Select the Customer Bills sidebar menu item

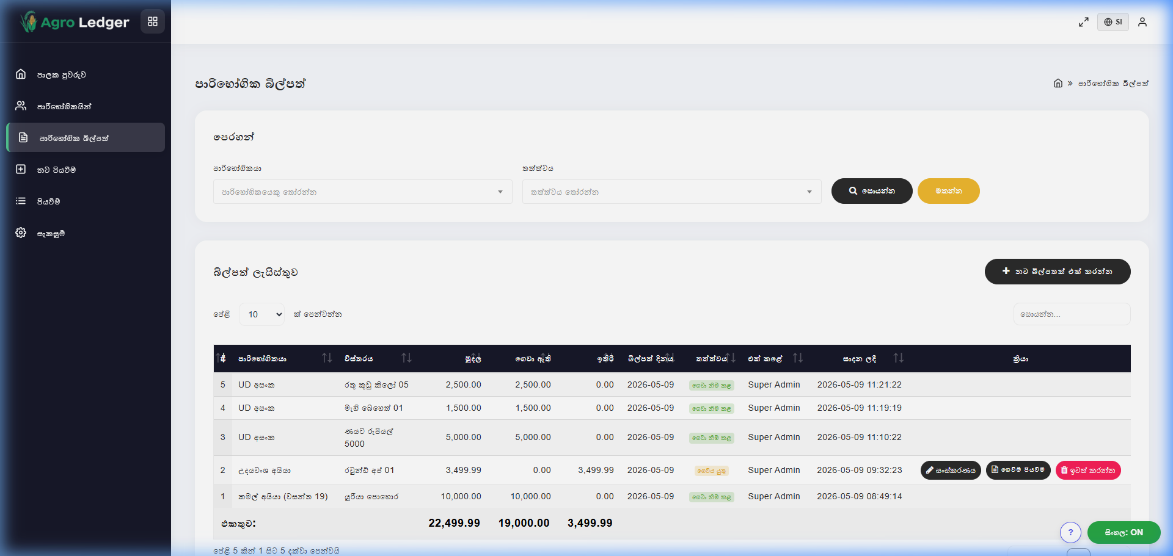(x=86, y=138)
